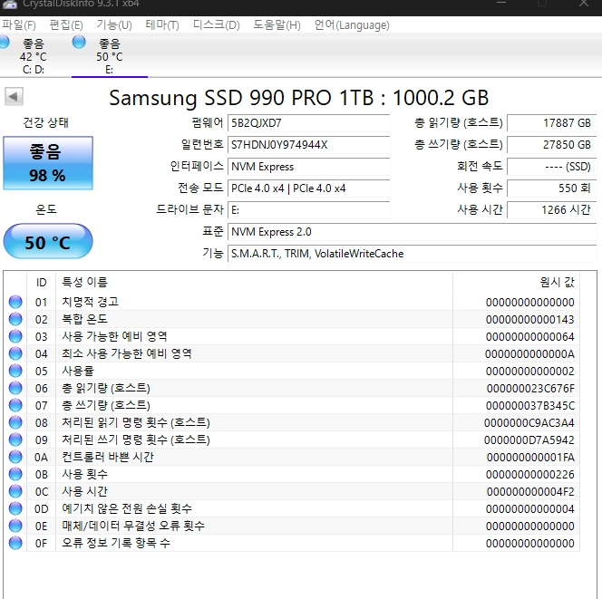Click the previous disk arrow button
This screenshot has width=602, height=599.
point(14,96)
